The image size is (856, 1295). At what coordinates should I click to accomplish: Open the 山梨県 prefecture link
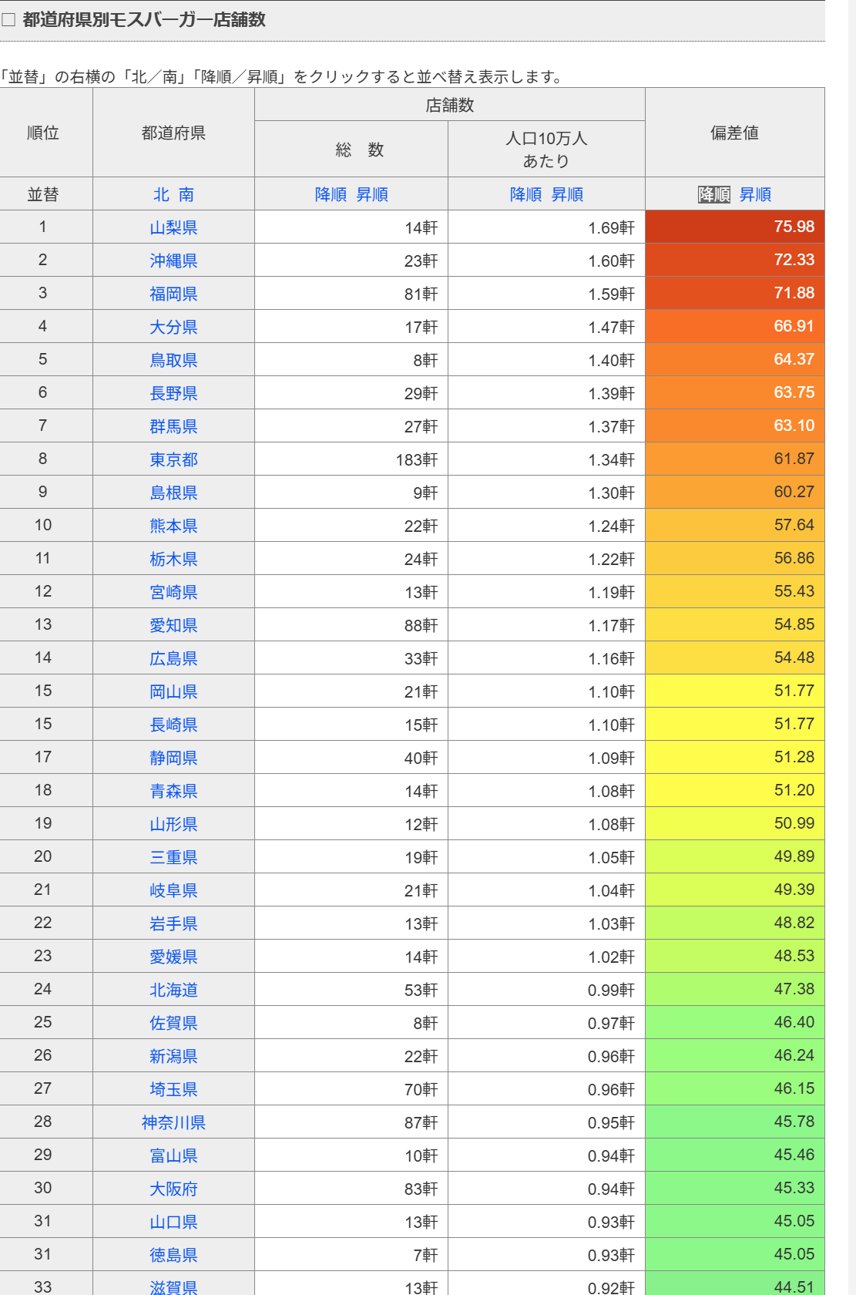pos(173,228)
